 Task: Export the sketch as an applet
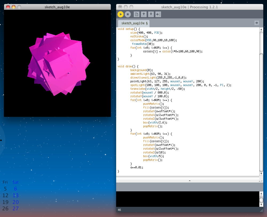pyautogui.click(x=158, y=14)
